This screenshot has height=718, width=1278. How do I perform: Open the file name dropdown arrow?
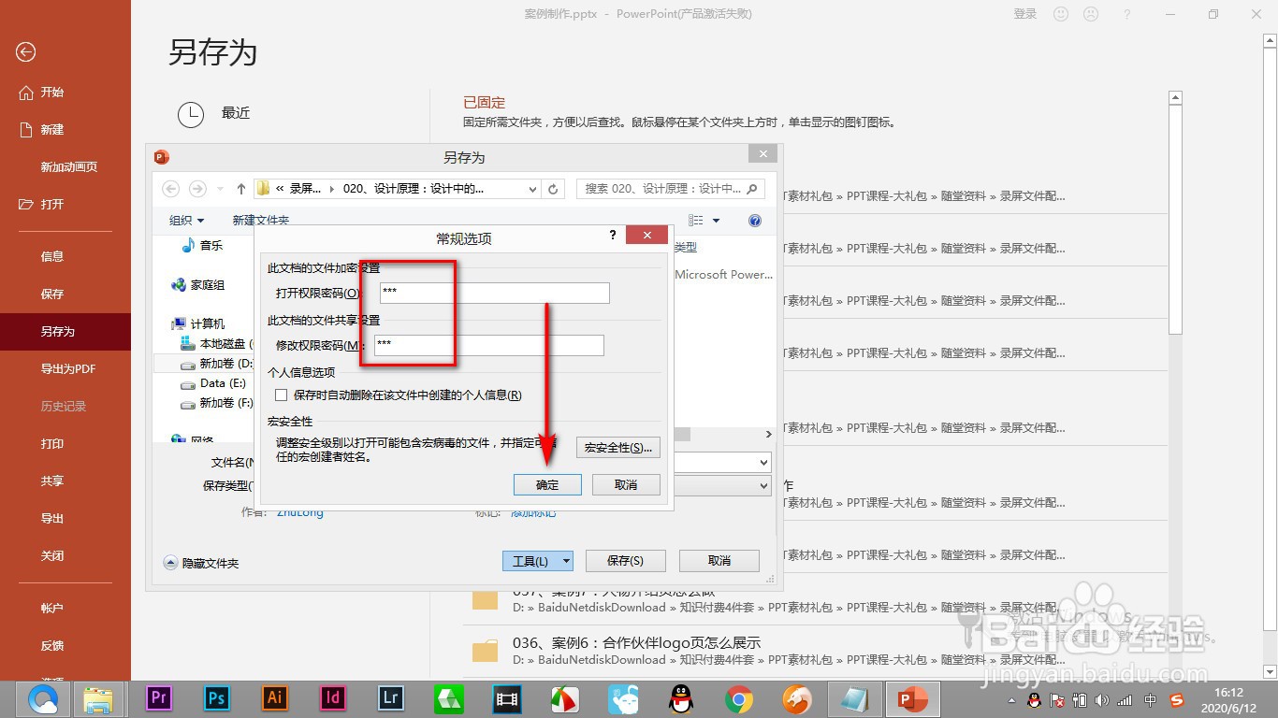click(x=763, y=463)
